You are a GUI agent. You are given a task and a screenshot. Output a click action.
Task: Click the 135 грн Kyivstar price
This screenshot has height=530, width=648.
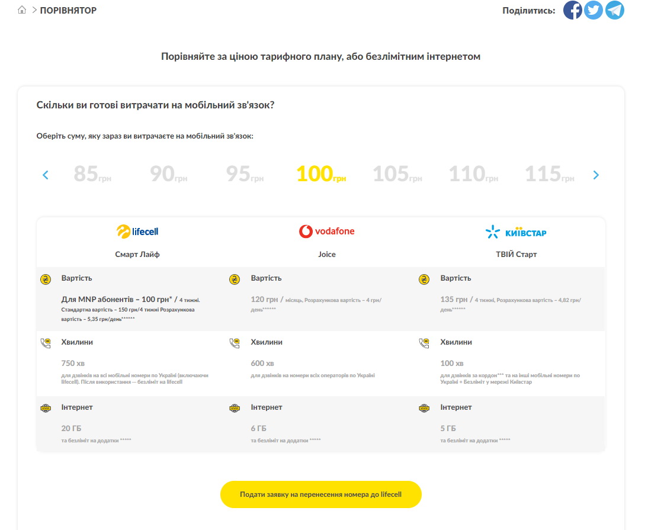tap(454, 300)
